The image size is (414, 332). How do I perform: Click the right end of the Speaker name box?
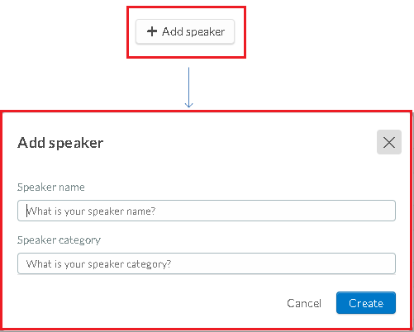(x=387, y=211)
